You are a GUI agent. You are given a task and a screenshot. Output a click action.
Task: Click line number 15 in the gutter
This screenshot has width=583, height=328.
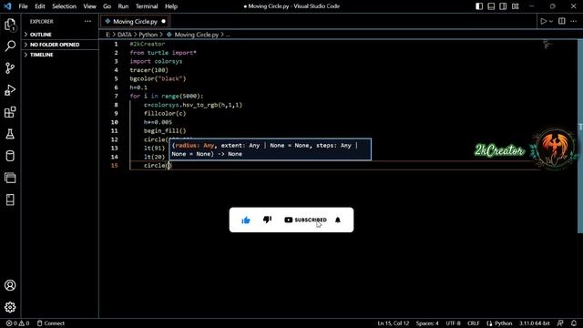115,166
